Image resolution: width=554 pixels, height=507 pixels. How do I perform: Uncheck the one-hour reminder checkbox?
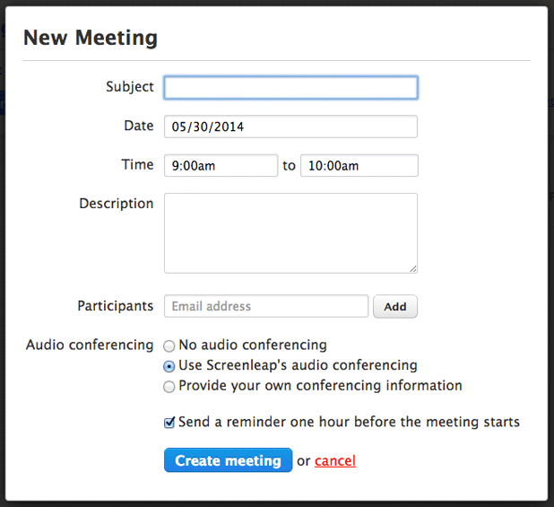point(169,422)
